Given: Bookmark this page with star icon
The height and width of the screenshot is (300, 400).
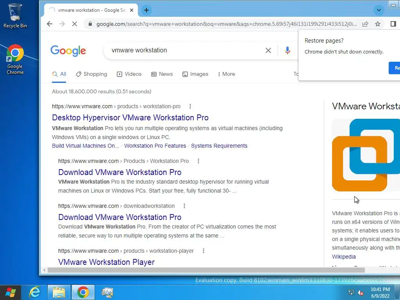Looking at the screenshot, I should (378, 24).
